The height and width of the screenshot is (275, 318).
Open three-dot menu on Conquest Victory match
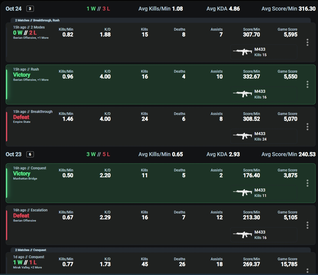[308, 183]
